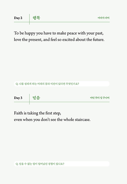Click the author name 마리사 피어
The height and width of the screenshot is (184, 127).
point(103,18)
